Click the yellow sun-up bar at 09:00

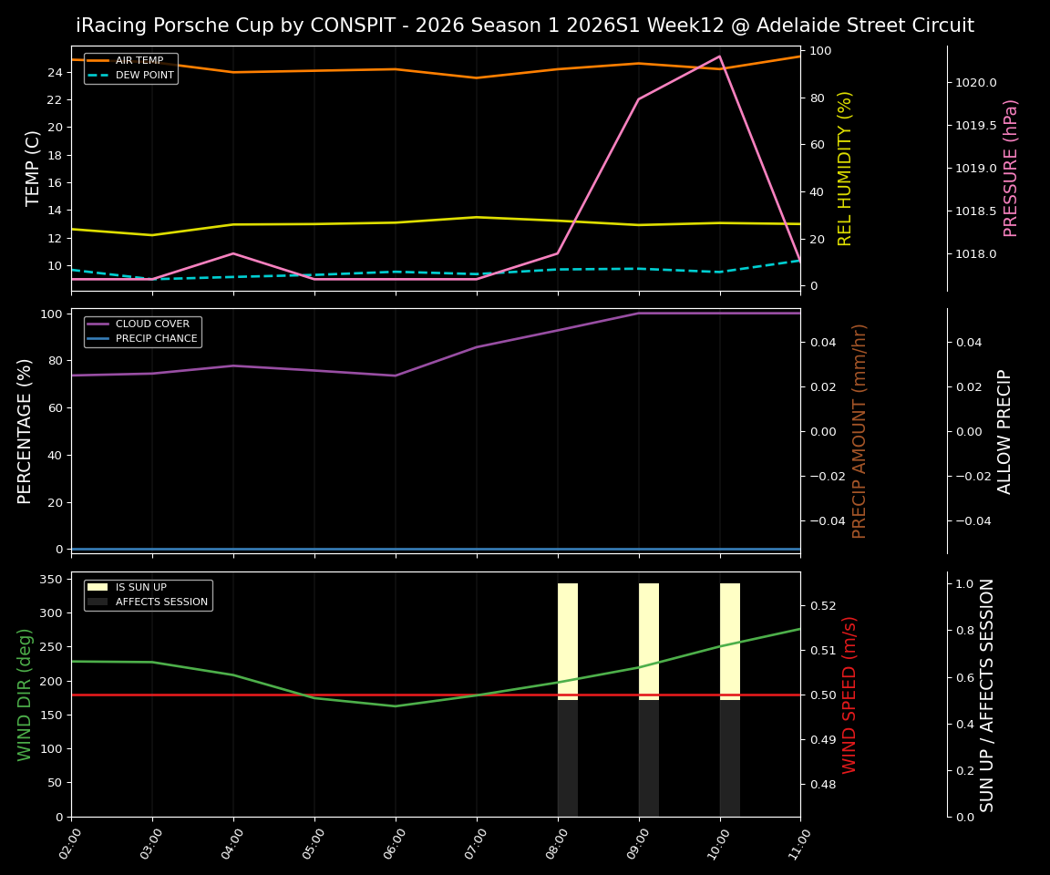649,638
